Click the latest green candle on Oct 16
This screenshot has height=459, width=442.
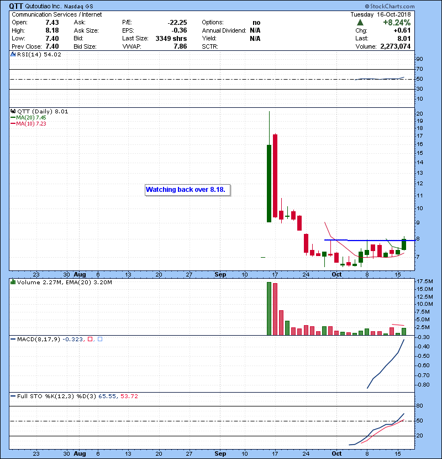[x=404, y=244]
